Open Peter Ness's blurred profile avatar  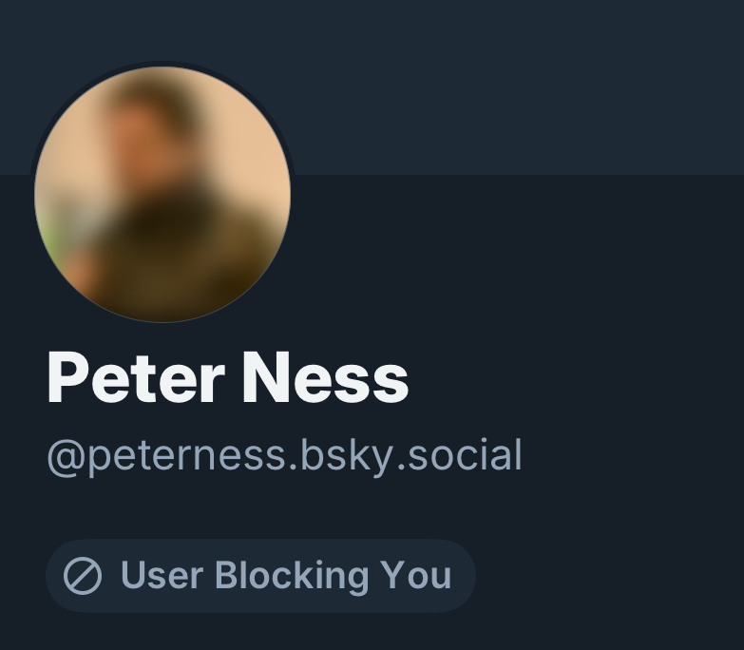162,194
